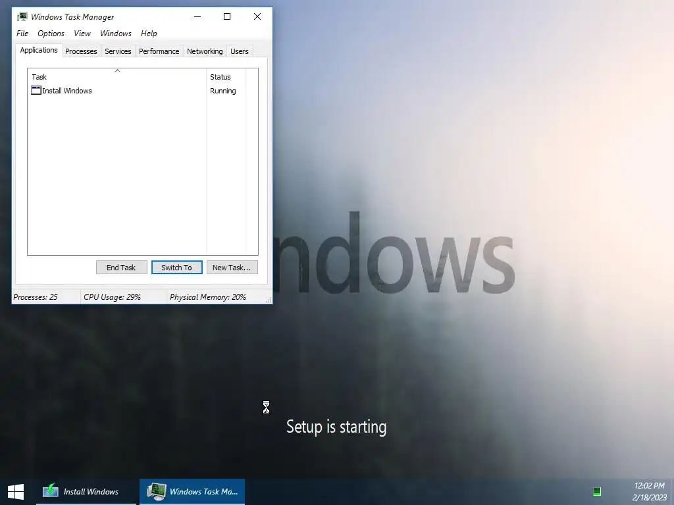
Task: Click the End Task button
Action: pos(121,268)
